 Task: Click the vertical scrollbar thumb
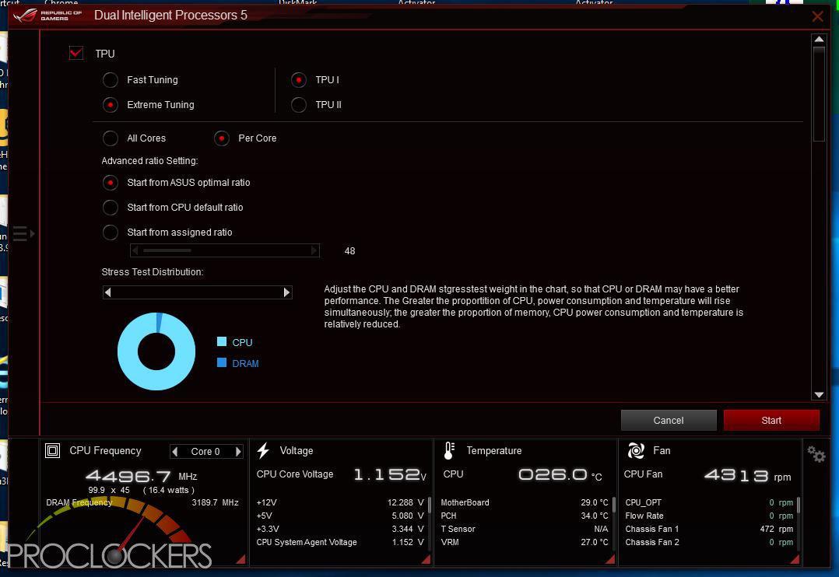[819, 94]
